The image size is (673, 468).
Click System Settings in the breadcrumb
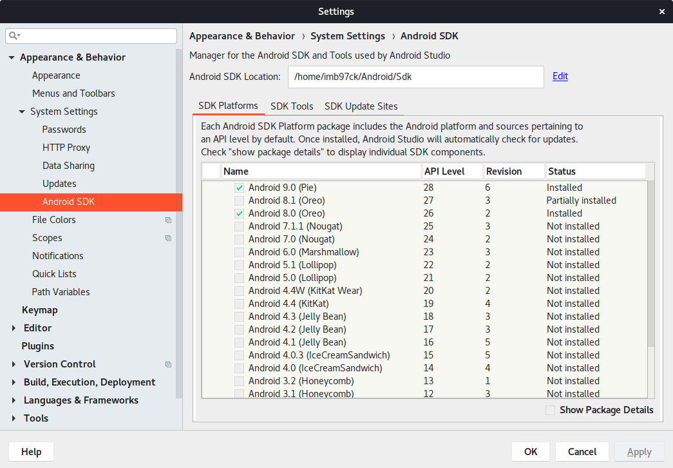pos(348,36)
